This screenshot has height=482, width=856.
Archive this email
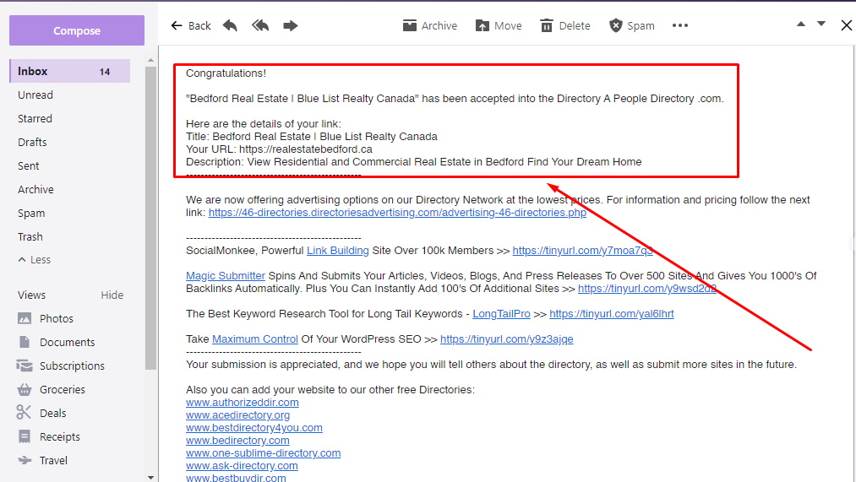[x=430, y=25]
